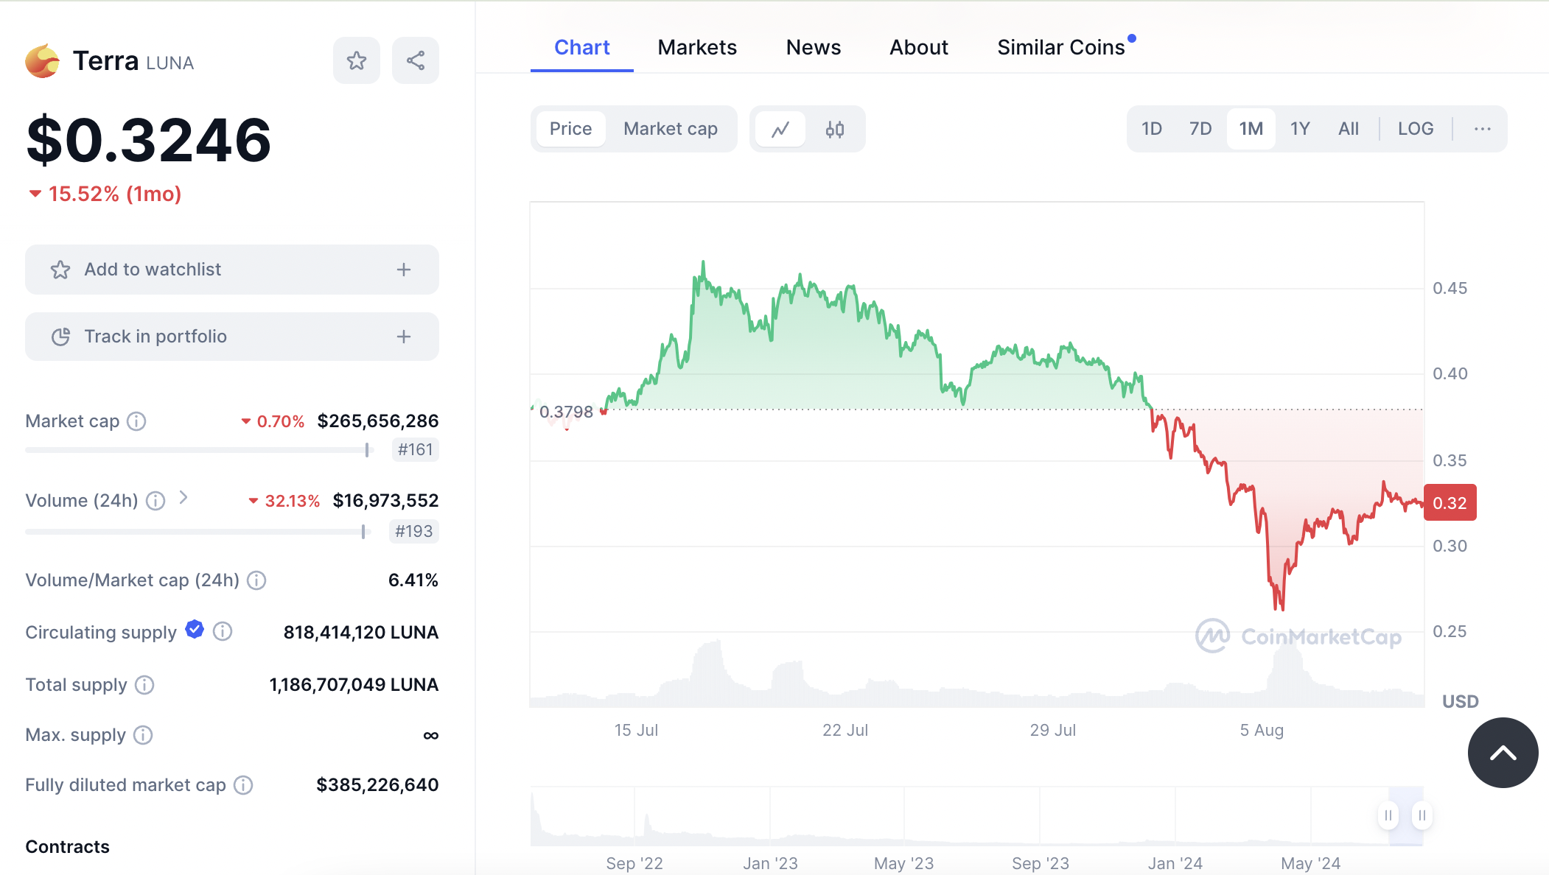
Task: Set chart range to All
Action: point(1349,129)
